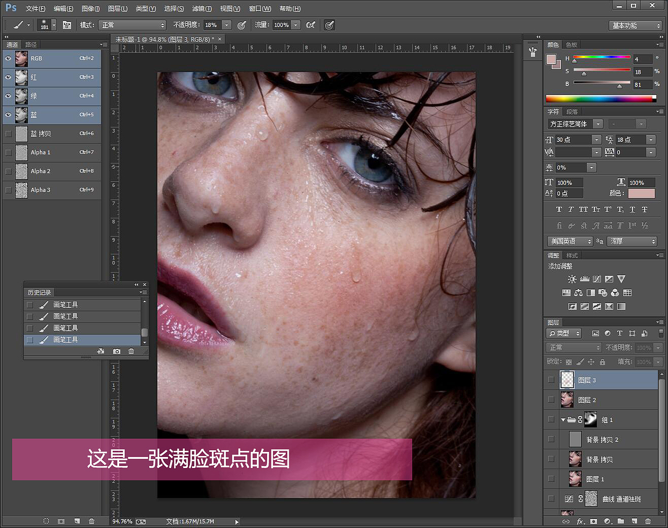Show the 组 1 group
This screenshot has width=668, height=528.
coord(551,419)
